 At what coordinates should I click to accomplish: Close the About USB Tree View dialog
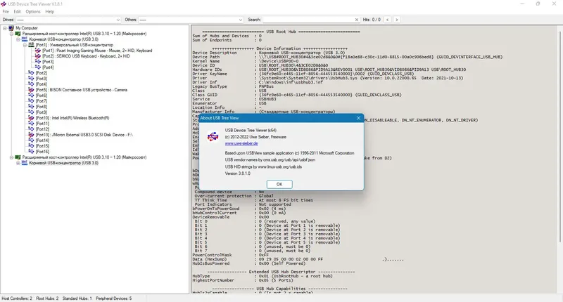click(x=358, y=118)
